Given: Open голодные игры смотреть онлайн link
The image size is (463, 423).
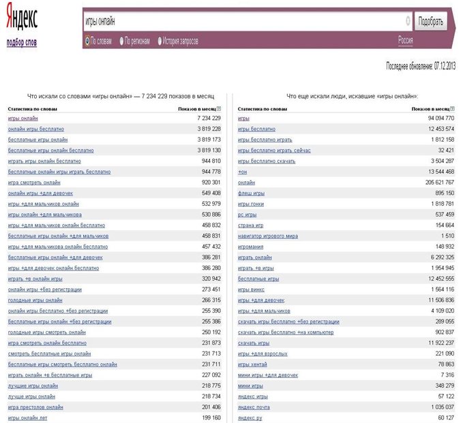Looking at the screenshot, I should coord(46,332).
